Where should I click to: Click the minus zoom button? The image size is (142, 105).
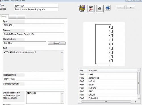click(x=120, y=8)
